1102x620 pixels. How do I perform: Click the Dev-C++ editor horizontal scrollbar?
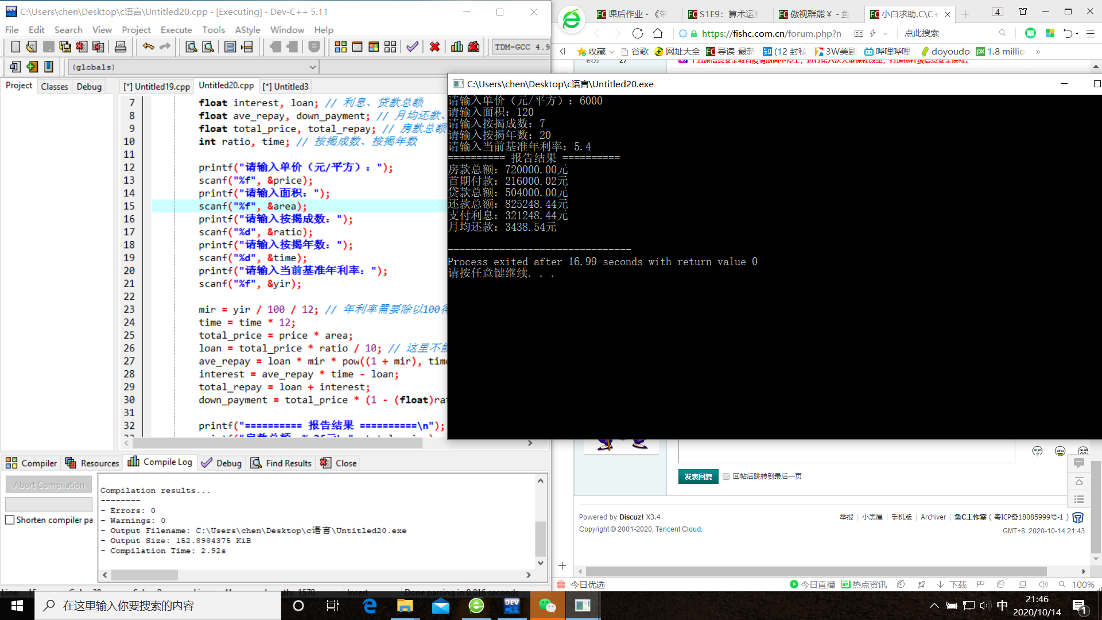pyautogui.click(x=278, y=443)
